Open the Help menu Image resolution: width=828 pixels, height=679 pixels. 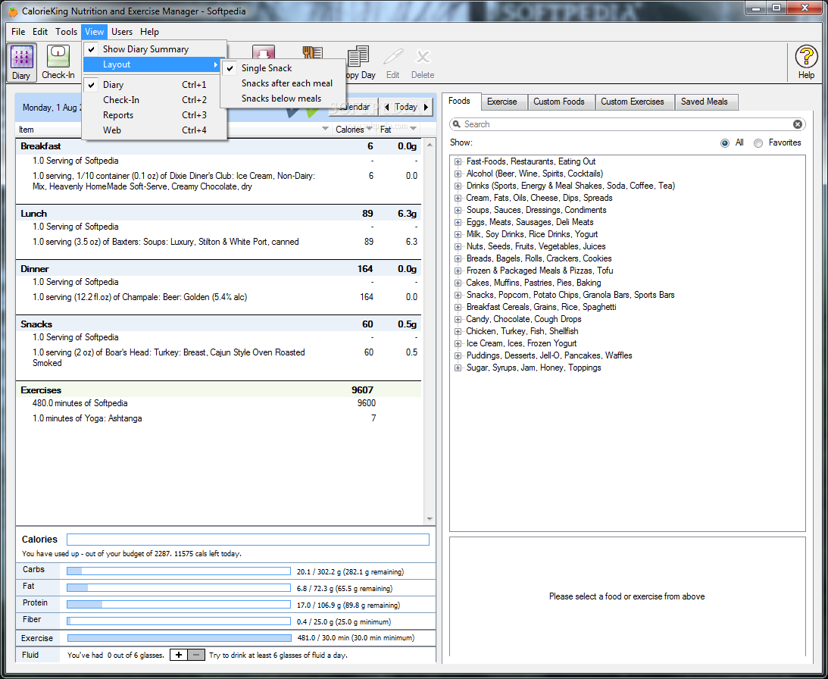pos(149,32)
